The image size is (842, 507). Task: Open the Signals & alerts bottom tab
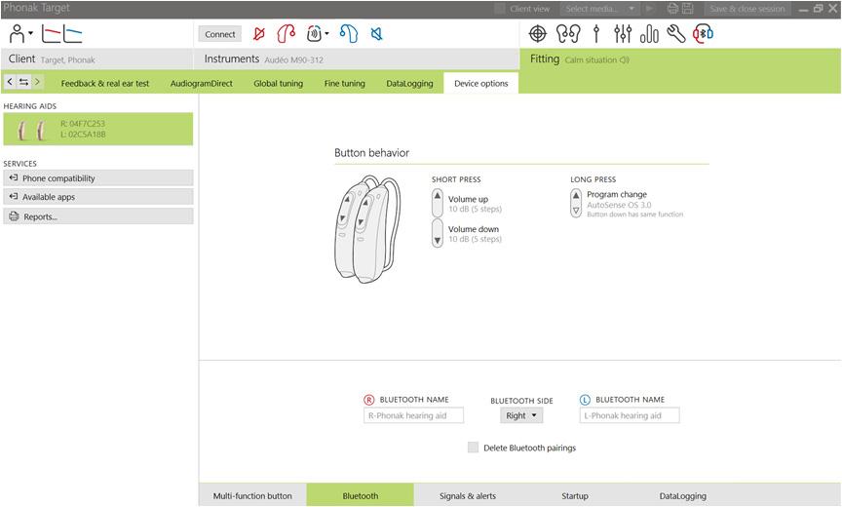click(x=468, y=495)
